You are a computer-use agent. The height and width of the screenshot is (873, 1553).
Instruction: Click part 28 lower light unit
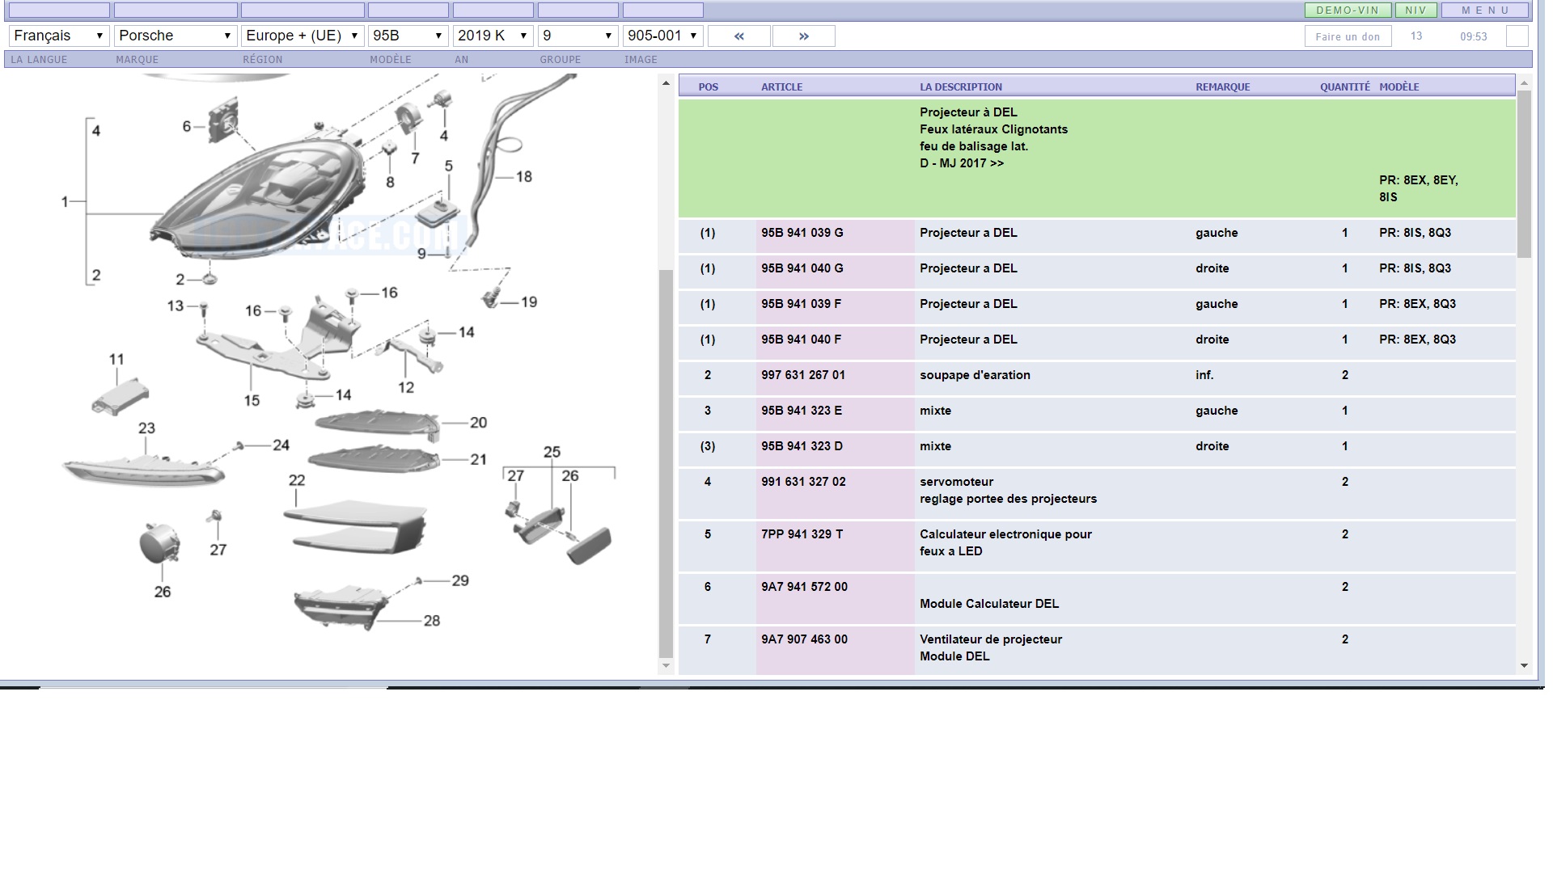pyautogui.click(x=340, y=606)
